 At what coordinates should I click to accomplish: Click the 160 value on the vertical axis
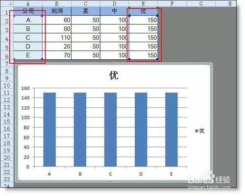point(25,88)
